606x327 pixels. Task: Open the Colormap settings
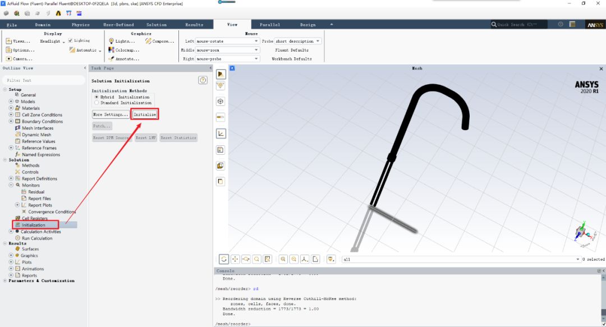123,50
